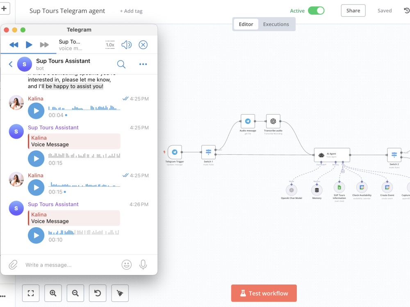Change playback speed 1.0x in Telegram
Viewport: 410px width, 307px height.
110,45
